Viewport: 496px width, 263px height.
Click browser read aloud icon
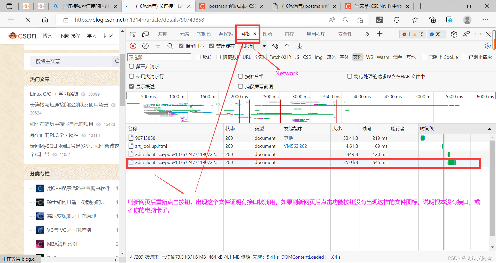pyautogui.click(x=332, y=20)
